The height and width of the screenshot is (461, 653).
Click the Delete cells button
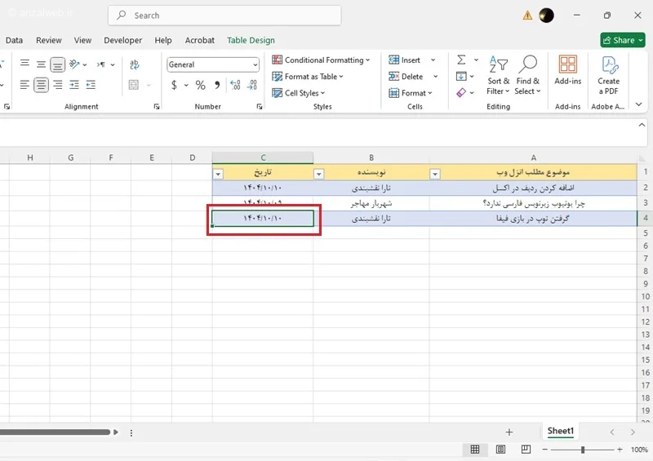(406, 77)
